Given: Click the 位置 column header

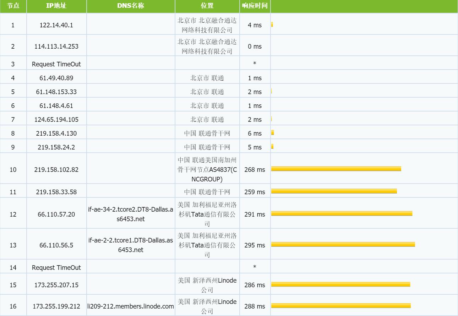Looking at the screenshot, I should 207,6.
